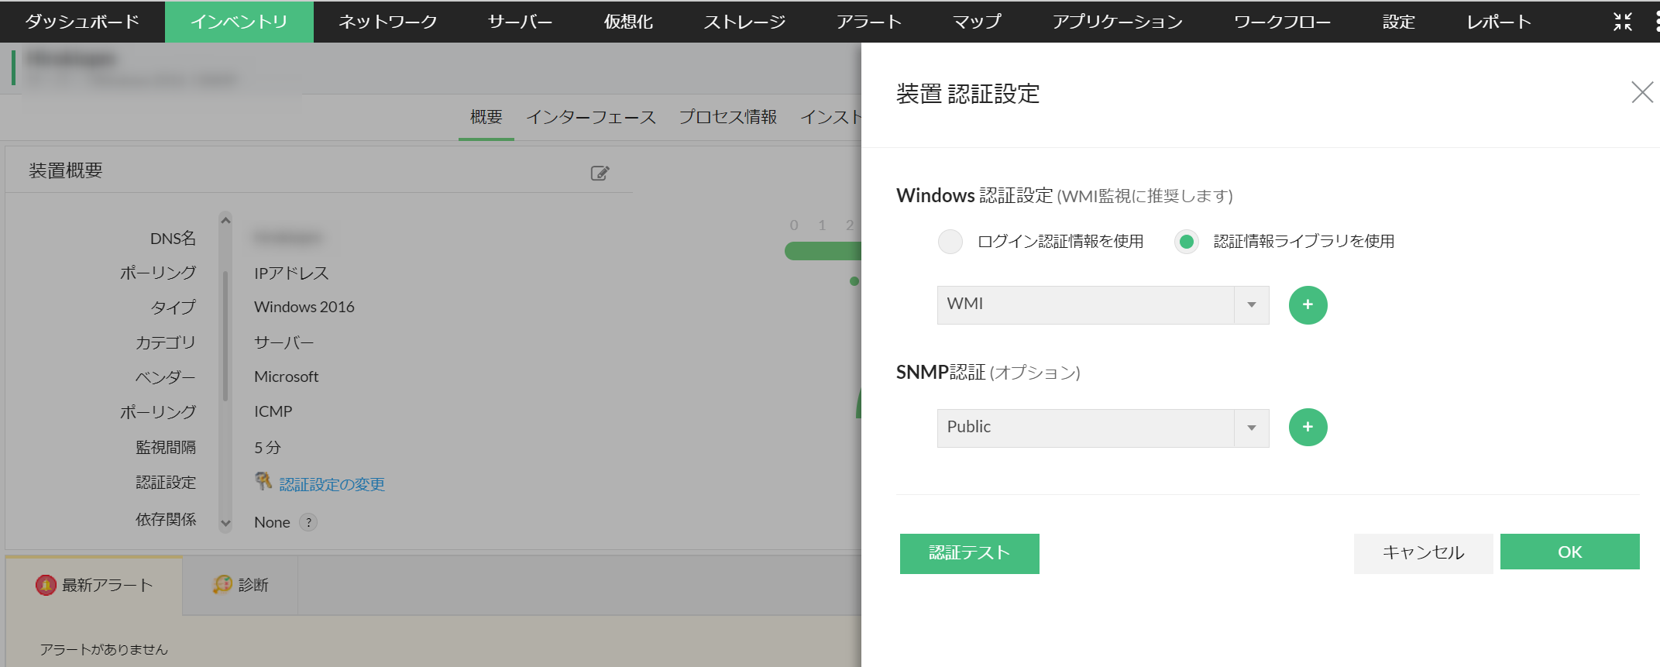Click the 認証テスト button
This screenshot has height=667, width=1660.
click(970, 553)
